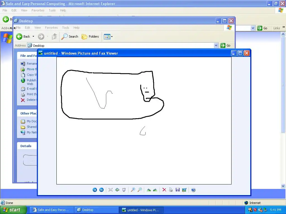Open Favorites menu in Desktop window
This screenshot has width=286, height=214.
click(51, 28)
